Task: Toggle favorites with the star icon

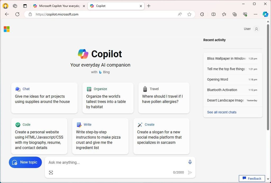Action: coord(189,14)
